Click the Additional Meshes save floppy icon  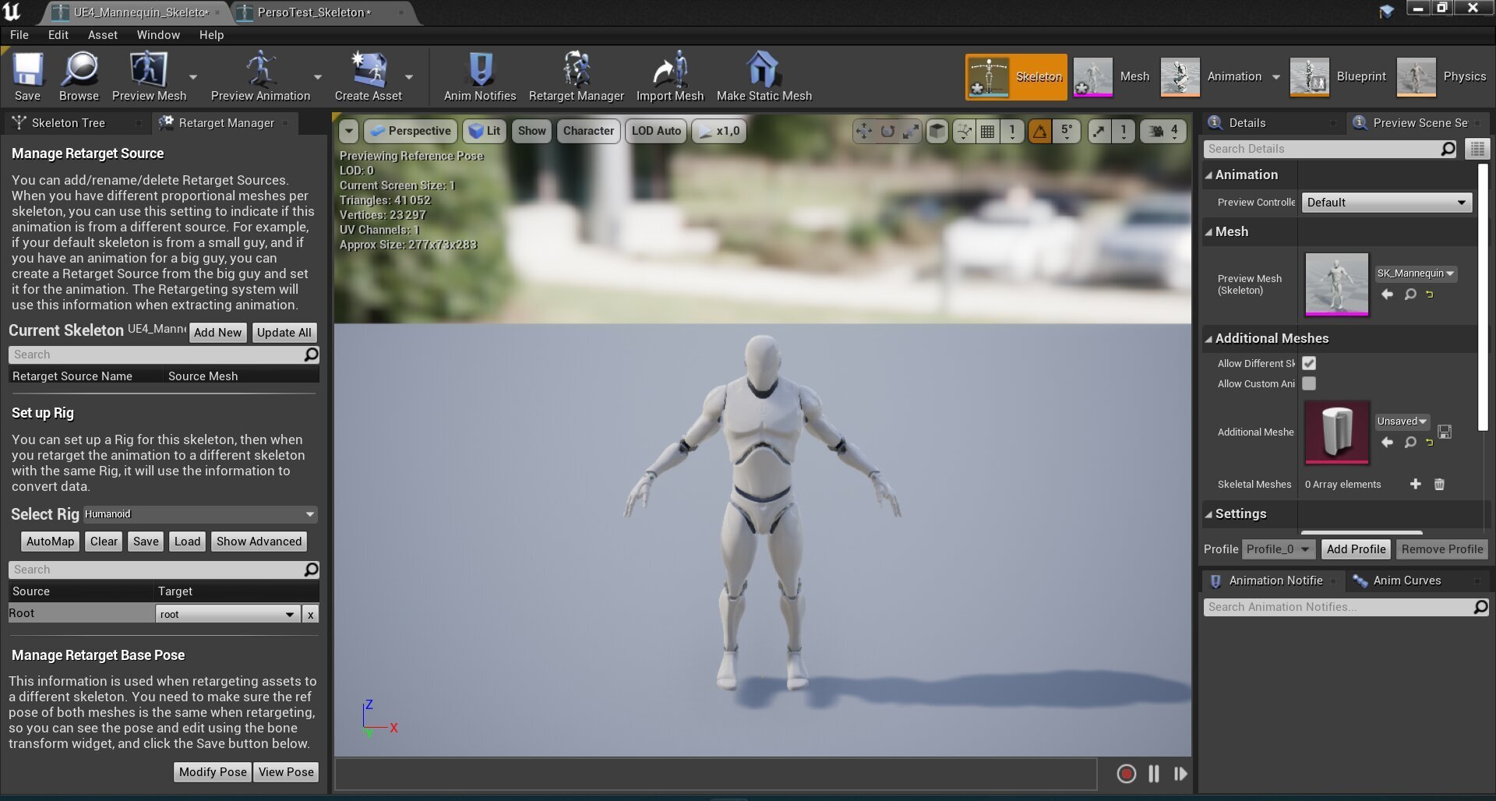(x=1444, y=432)
